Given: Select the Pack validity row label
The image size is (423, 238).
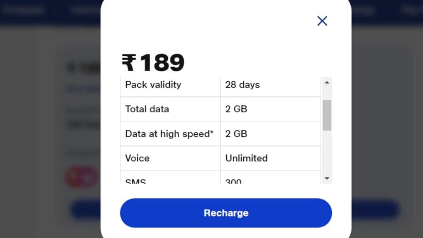Looking at the screenshot, I should coord(153,85).
